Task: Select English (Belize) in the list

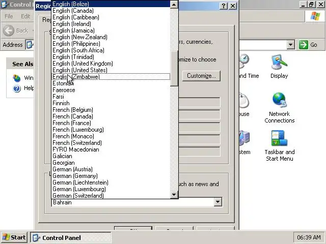Action: pos(111,4)
